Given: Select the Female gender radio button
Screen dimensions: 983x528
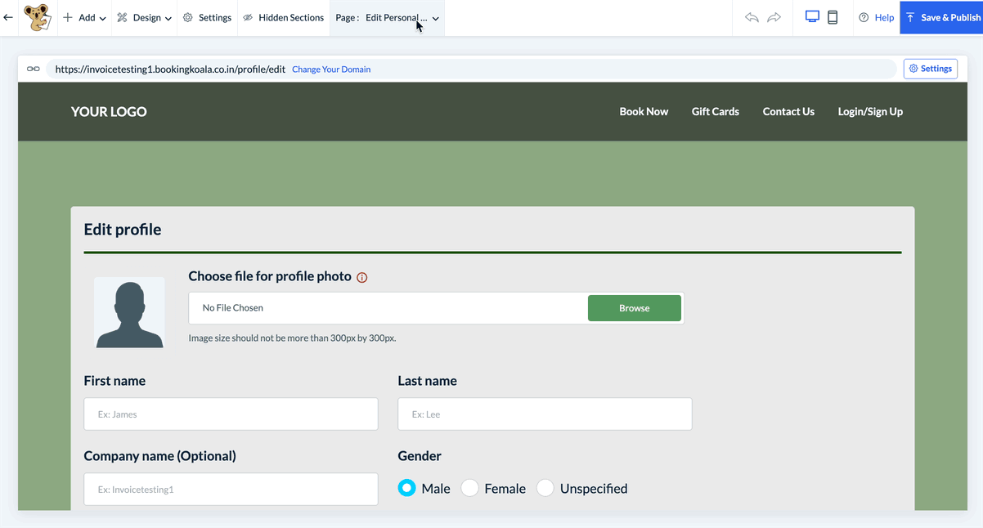Looking at the screenshot, I should pos(469,488).
